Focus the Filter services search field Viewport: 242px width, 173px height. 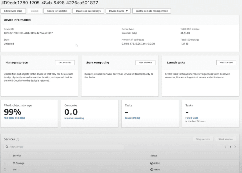tap(64, 147)
